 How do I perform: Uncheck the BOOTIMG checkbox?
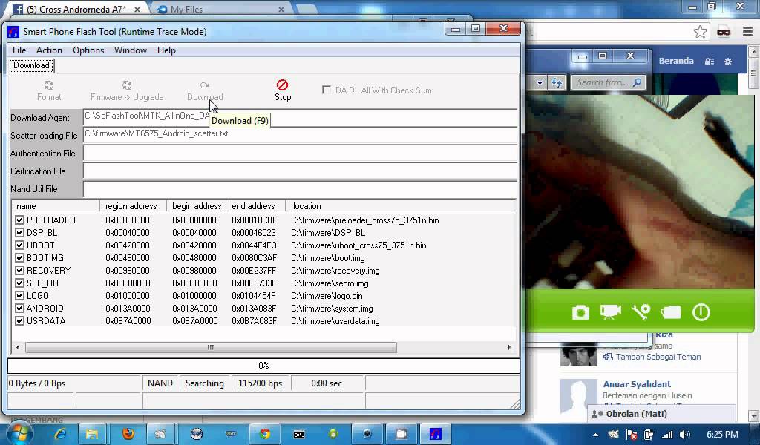19,257
